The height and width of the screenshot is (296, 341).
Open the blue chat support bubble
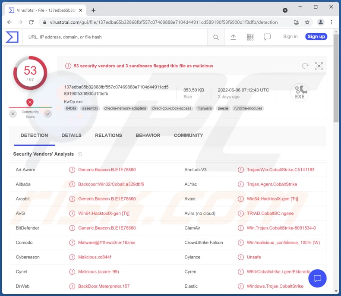click(317, 278)
